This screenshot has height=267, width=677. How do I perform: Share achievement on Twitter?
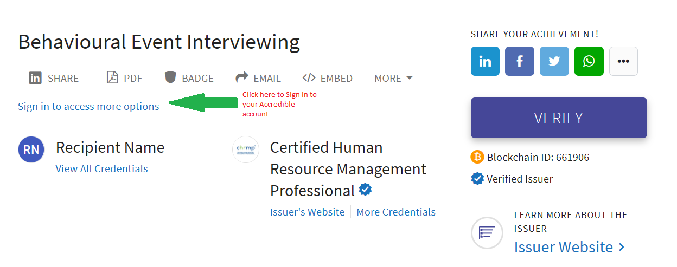[554, 61]
